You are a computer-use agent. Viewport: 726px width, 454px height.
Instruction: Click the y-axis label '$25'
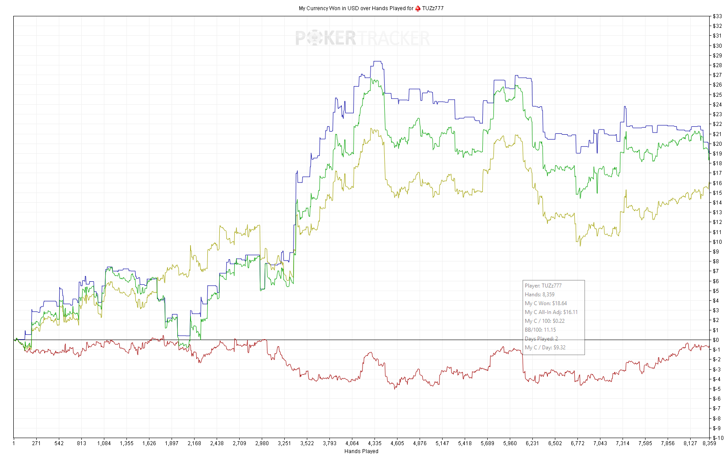717,95
